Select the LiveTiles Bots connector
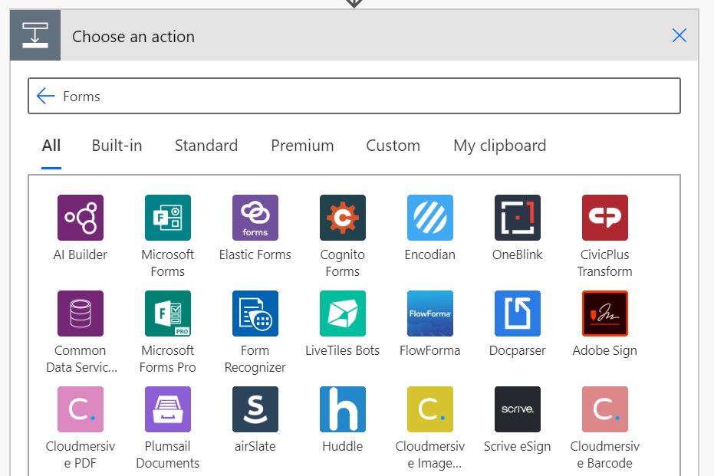This screenshot has width=714, height=476. [x=342, y=314]
